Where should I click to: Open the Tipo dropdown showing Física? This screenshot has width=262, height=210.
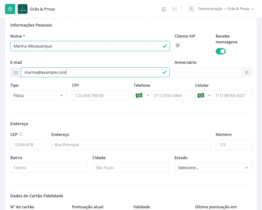[39, 95]
